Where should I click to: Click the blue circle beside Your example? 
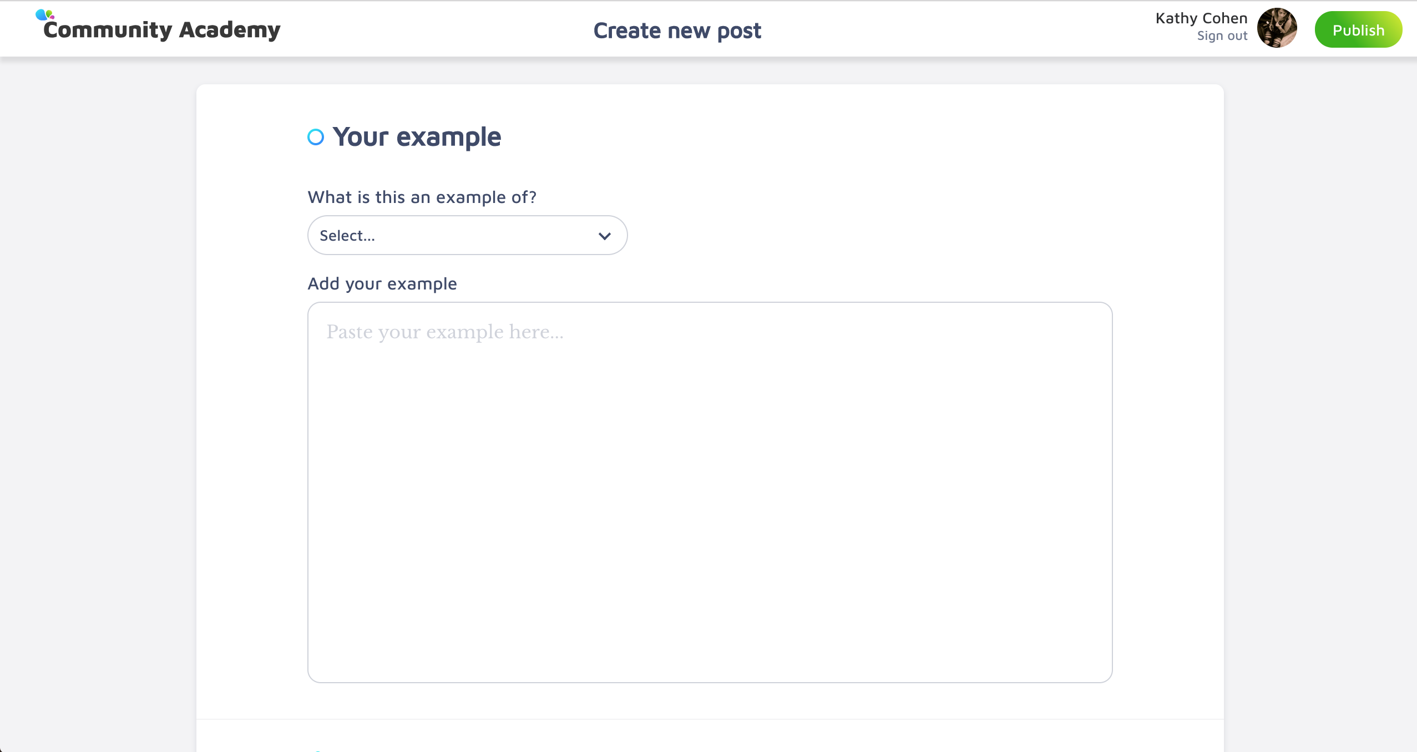[x=316, y=137]
